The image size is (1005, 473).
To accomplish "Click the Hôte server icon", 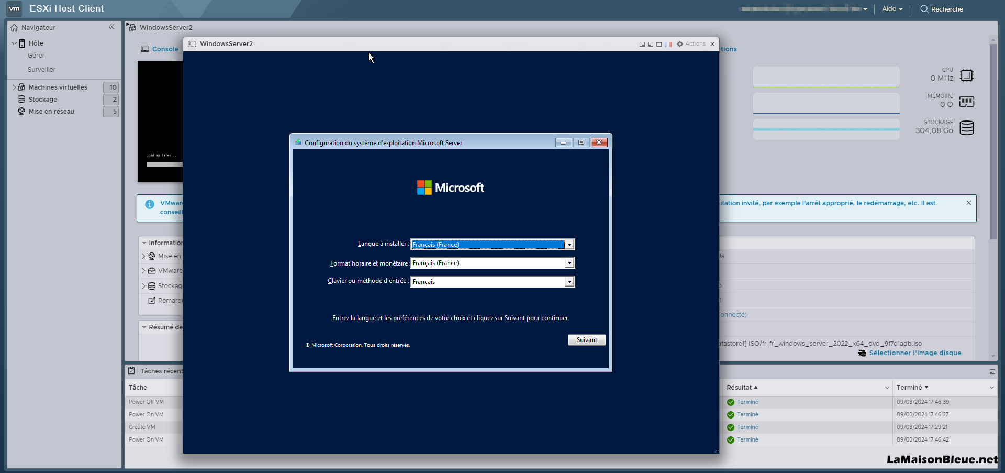I will pyautogui.click(x=22, y=43).
